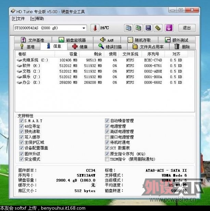Enable the 接口电源管理 checkbox
The width and height of the screenshot is (210, 211).
(x=107, y=137)
